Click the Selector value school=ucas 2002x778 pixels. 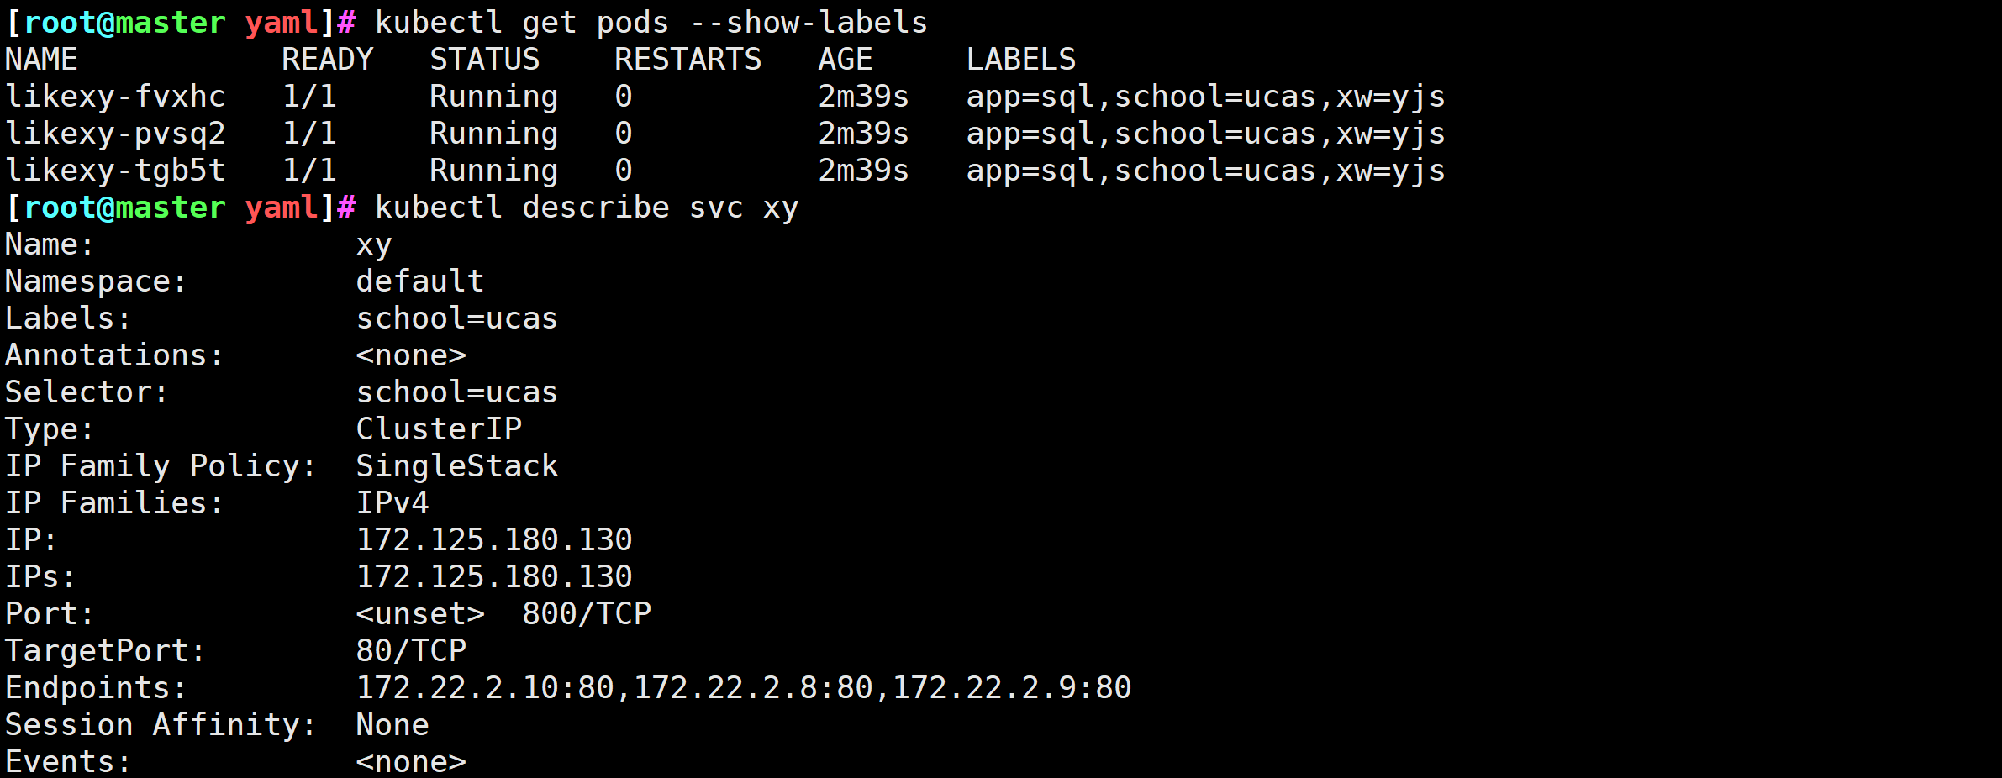(457, 392)
